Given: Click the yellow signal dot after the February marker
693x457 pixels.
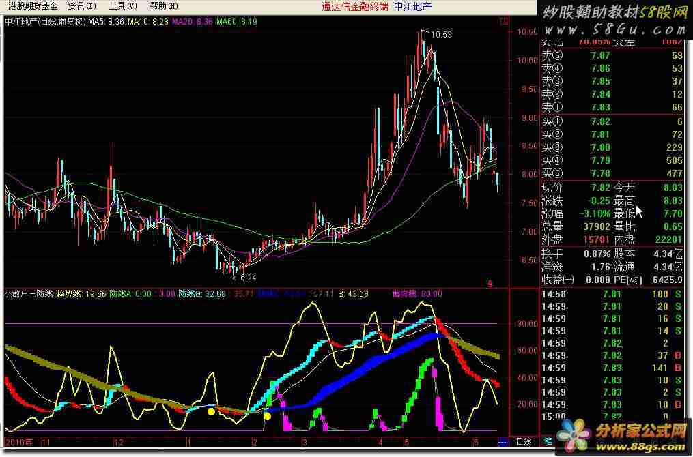Looking at the screenshot, I should coord(267,416).
